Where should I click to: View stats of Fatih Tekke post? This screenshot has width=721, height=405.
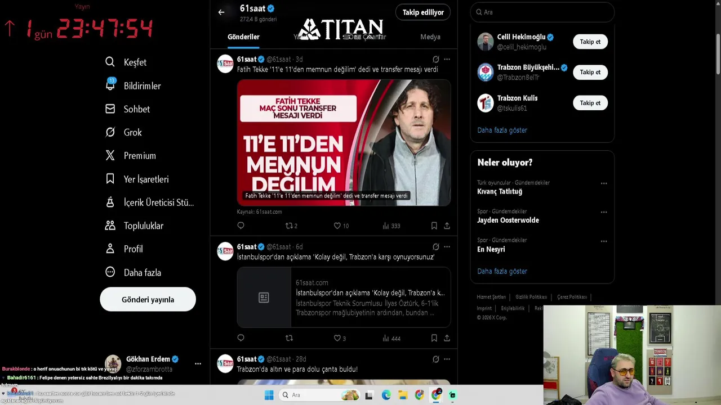pos(391,226)
